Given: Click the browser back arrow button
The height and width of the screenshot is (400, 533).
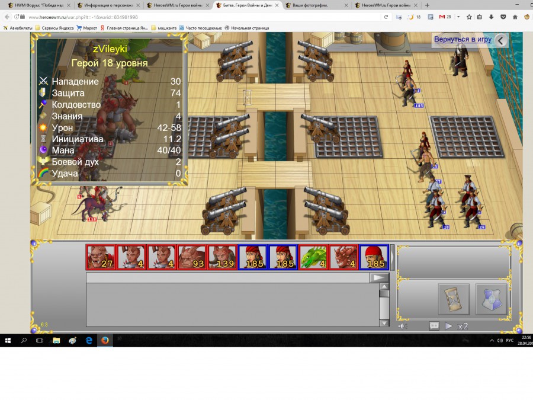Looking at the screenshot, I should coord(7,17).
